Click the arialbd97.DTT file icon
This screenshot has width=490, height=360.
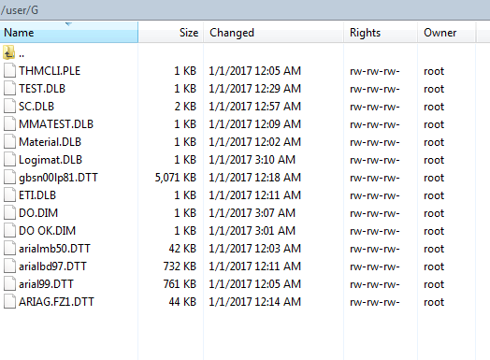click(9, 266)
